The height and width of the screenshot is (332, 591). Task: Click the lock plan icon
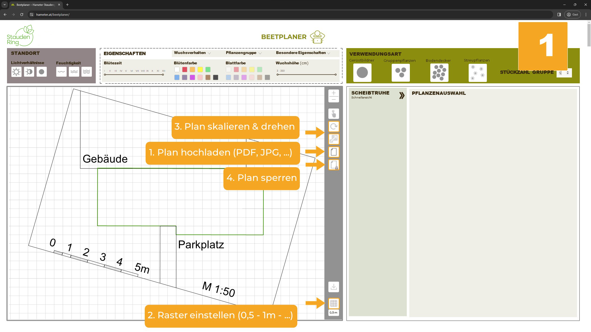(x=333, y=165)
